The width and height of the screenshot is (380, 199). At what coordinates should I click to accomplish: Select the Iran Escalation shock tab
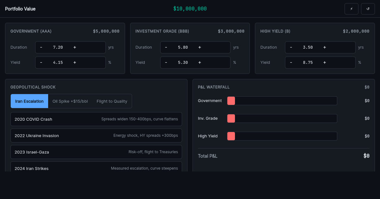(x=29, y=101)
